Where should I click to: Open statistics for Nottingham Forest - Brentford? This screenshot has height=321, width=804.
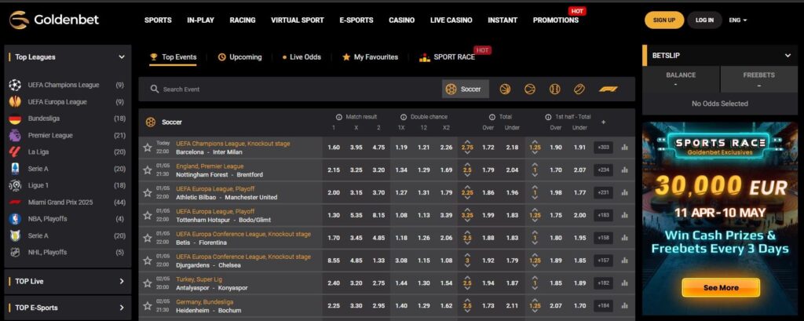(624, 170)
